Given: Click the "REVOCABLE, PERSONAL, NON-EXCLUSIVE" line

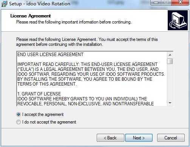Looking at the screenshot, I should pos(85,104).
